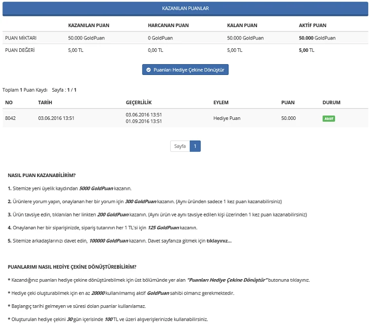The height and width of the screenshot is (324, 370).
Task: Click the checkmark icon on the convert button
Action: [148, 70]
